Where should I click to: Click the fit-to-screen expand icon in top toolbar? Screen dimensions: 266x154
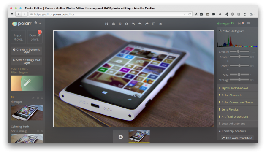(x=106, y=24)
